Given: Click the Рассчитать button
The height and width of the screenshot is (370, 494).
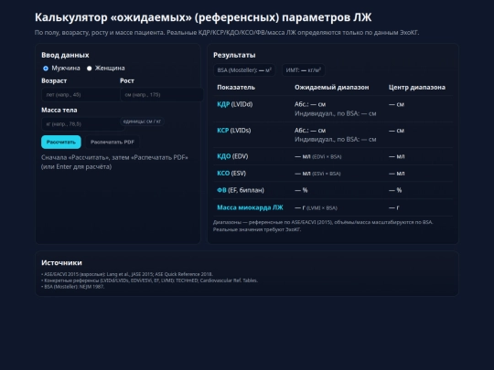Looking at the screenshot, I should click(x=61, y=143).
